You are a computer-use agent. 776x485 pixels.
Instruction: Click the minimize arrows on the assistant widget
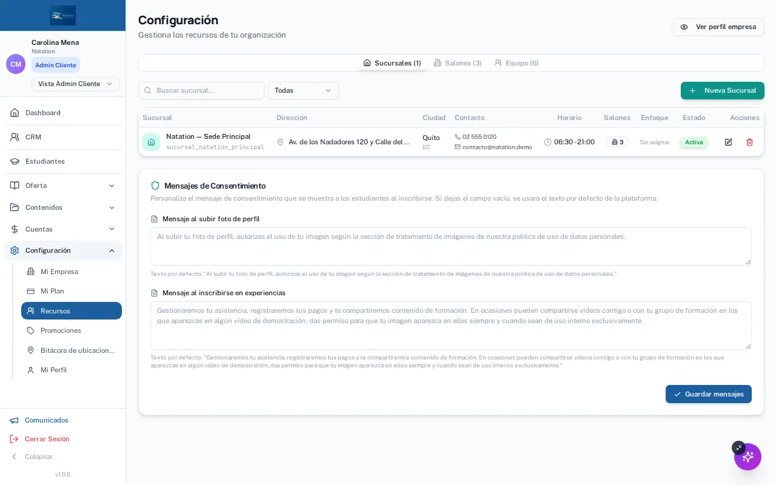click(738, 447)
